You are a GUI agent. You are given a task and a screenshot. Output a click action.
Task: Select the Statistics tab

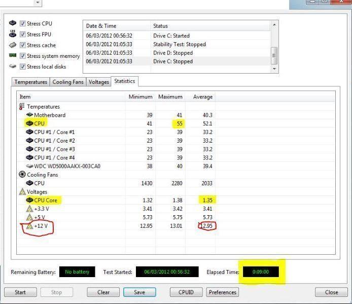pyautogui.click(x=125, y=81)
